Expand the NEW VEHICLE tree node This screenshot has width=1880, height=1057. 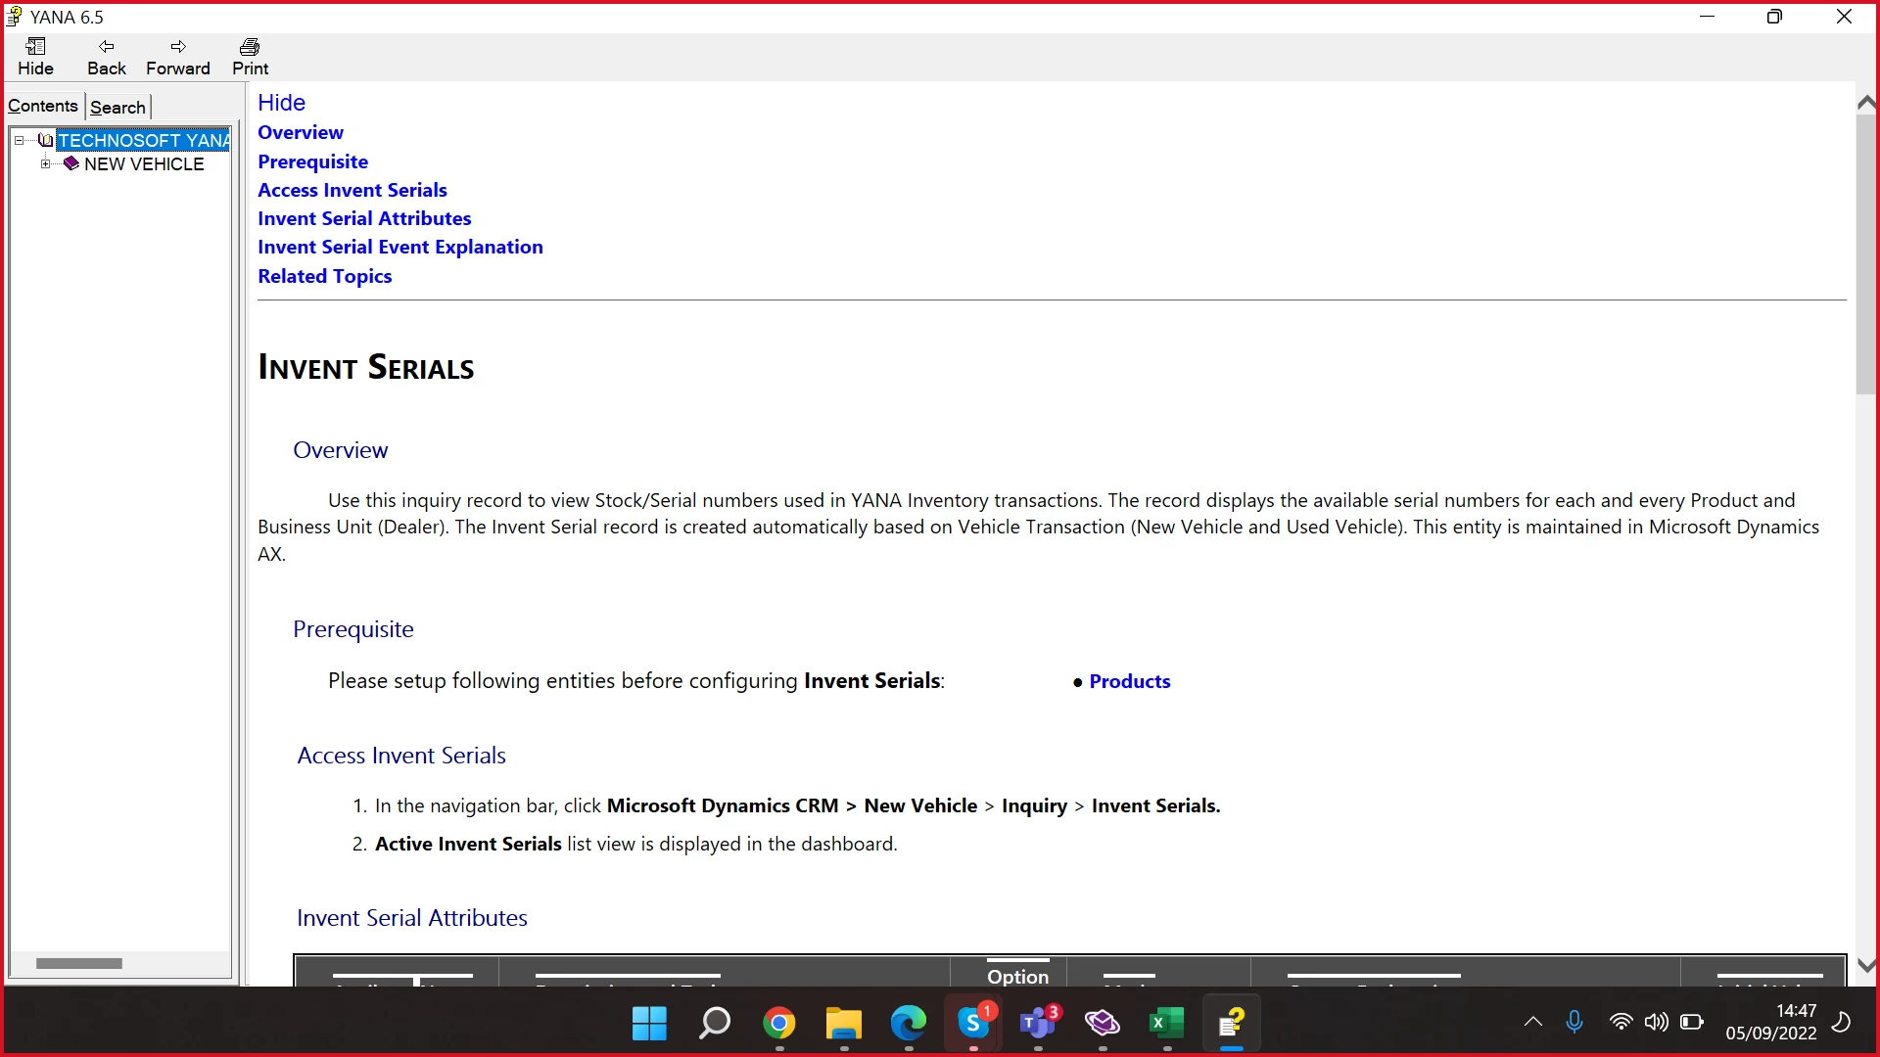(x=45, y=163)
